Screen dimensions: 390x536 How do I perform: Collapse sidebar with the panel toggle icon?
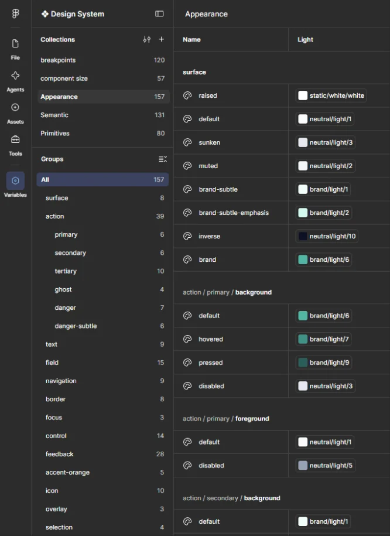pos(159,13)
